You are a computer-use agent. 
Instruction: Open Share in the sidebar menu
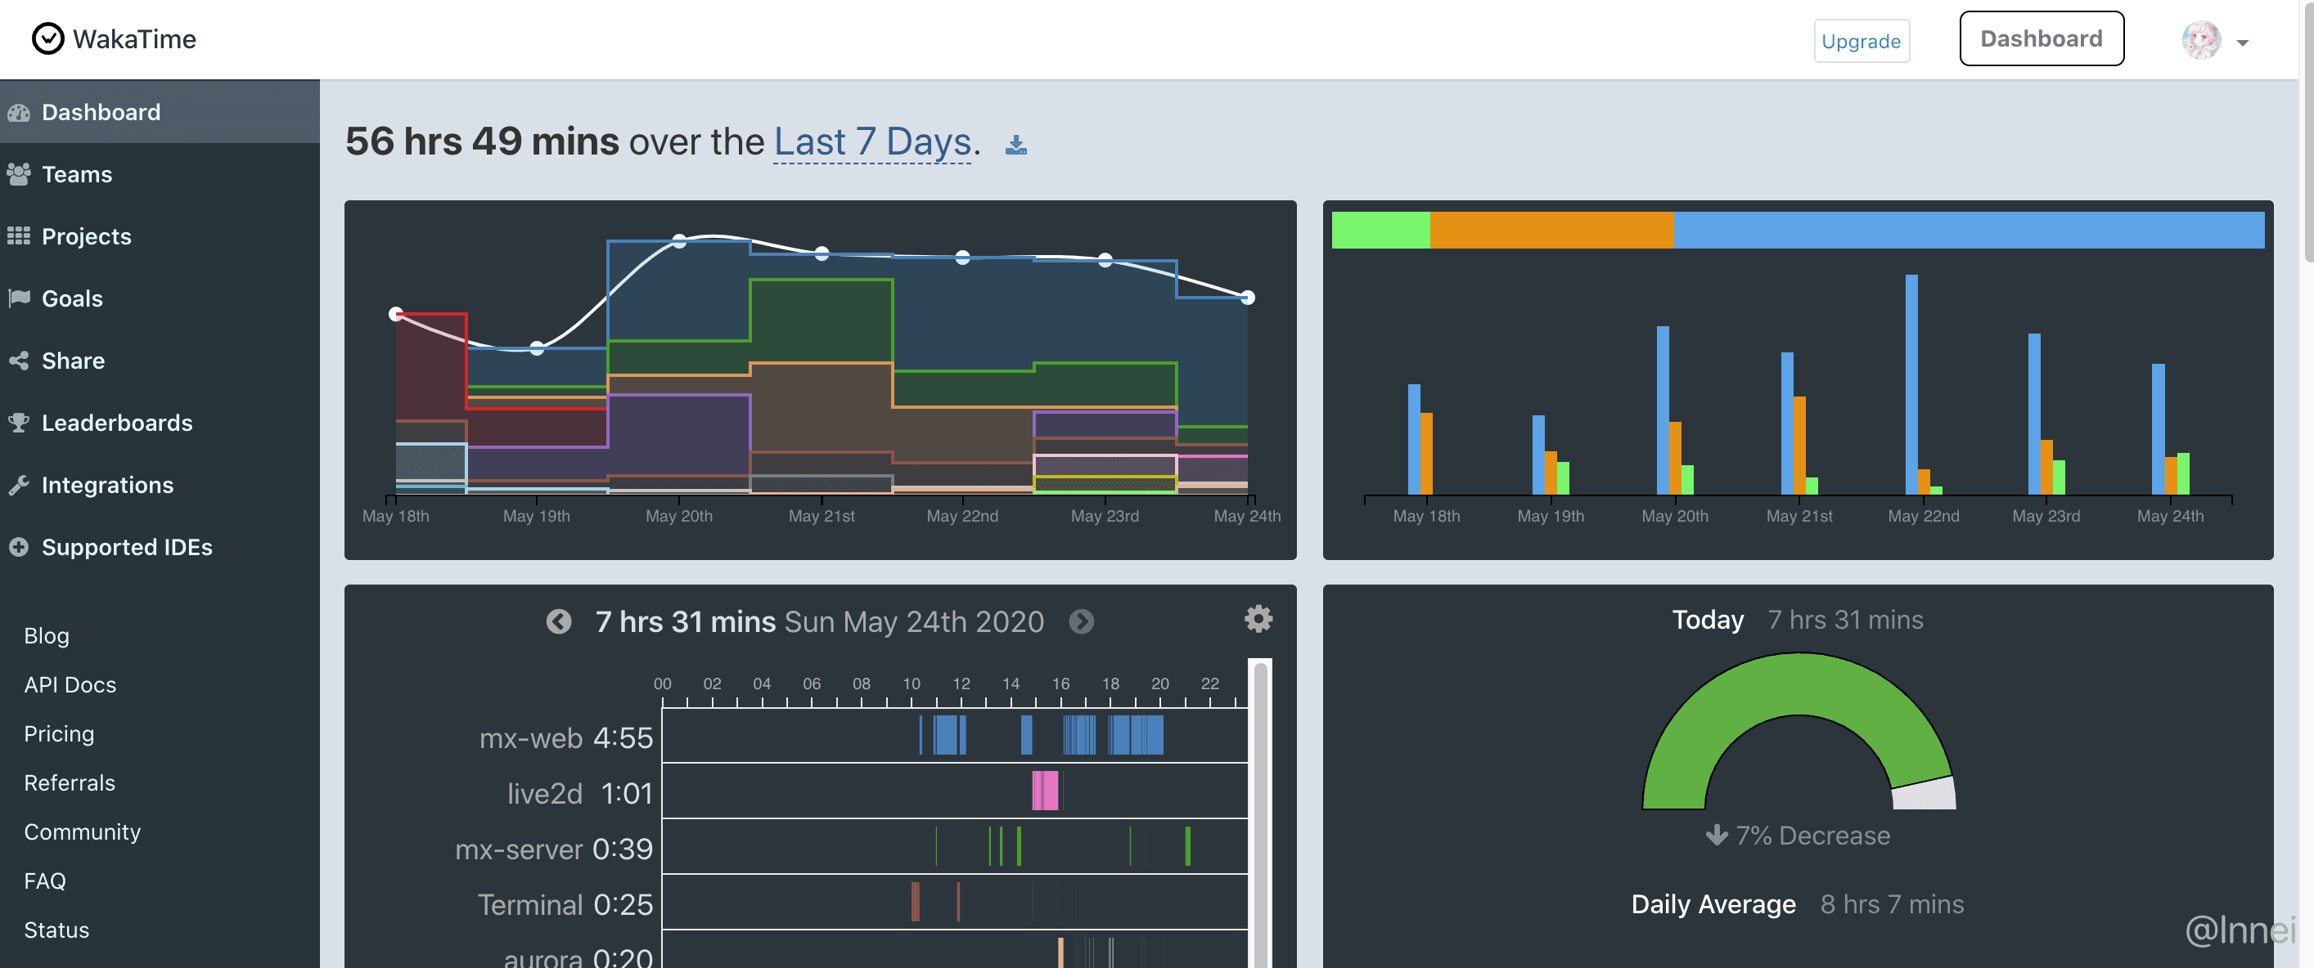tap(160, 361)
